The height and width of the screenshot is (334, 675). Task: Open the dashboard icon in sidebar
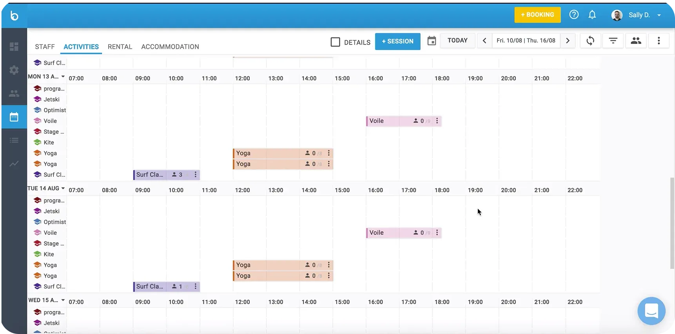[14, 47]
